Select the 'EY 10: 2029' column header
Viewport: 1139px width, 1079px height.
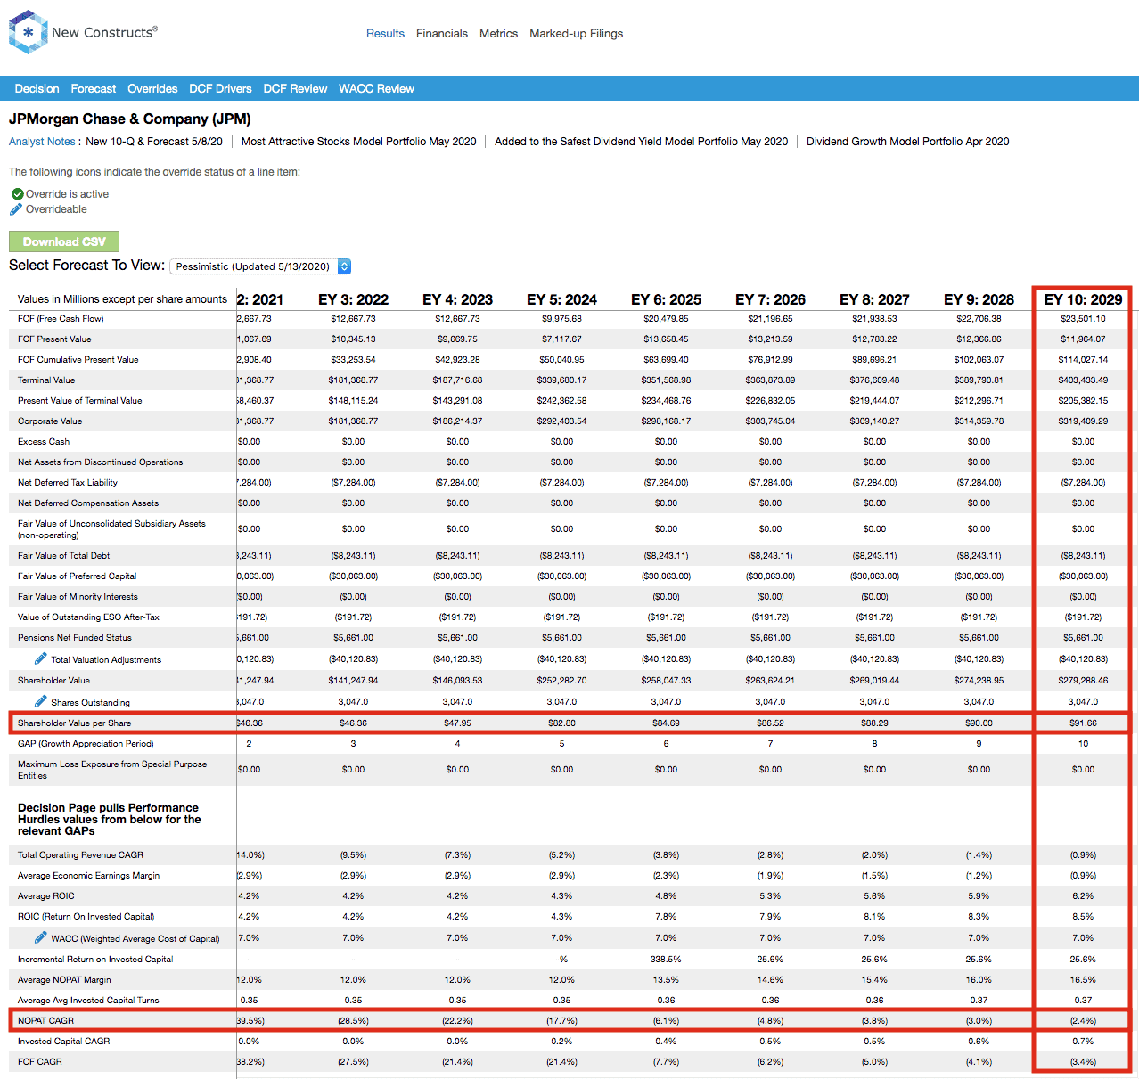1084,299
